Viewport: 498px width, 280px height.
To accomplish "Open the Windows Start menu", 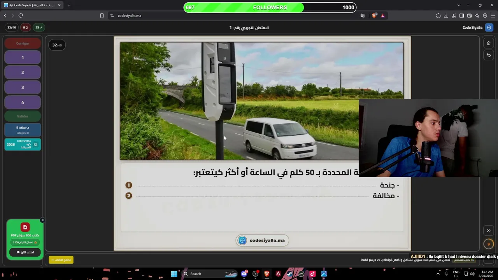I will 174,274.
